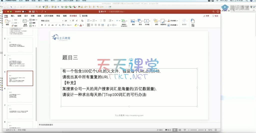
Task: Toggle italic text formatting
Action: (45, 25)
